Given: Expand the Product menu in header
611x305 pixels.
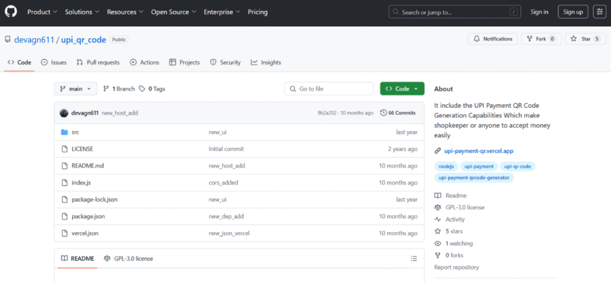Looking at the screenshot, I should 42,12.
